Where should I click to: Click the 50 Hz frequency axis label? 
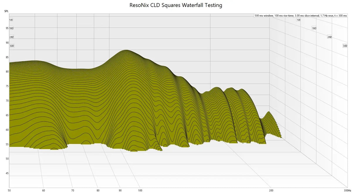[10, 190]
